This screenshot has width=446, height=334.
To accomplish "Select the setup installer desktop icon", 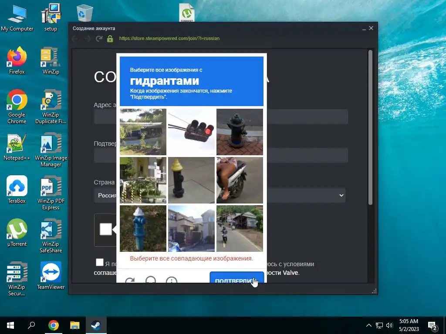I will (x=51, y=17).
